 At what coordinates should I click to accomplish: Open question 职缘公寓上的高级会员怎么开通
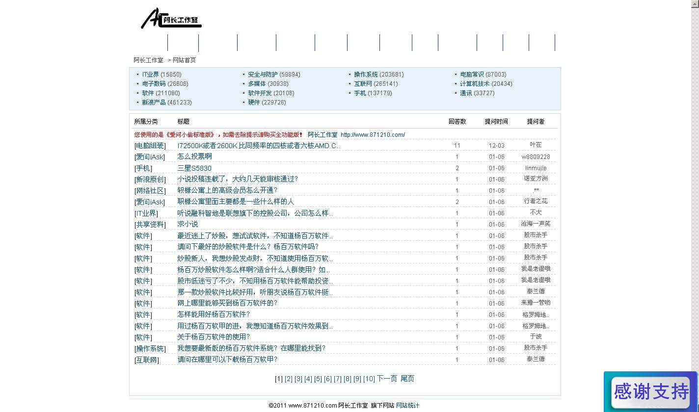227,190
